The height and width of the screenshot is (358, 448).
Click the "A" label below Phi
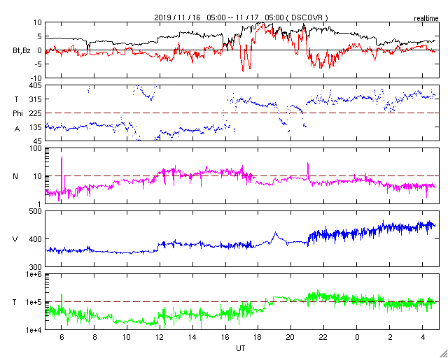point(17,129)
